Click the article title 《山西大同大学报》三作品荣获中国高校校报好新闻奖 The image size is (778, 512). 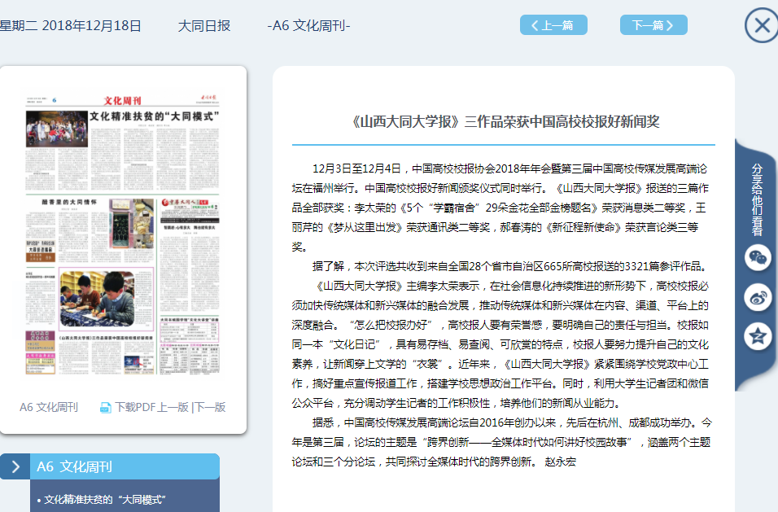[x=505, y=121]
